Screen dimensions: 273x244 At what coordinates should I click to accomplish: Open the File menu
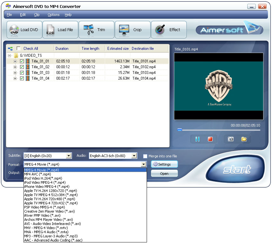(9, 15)
